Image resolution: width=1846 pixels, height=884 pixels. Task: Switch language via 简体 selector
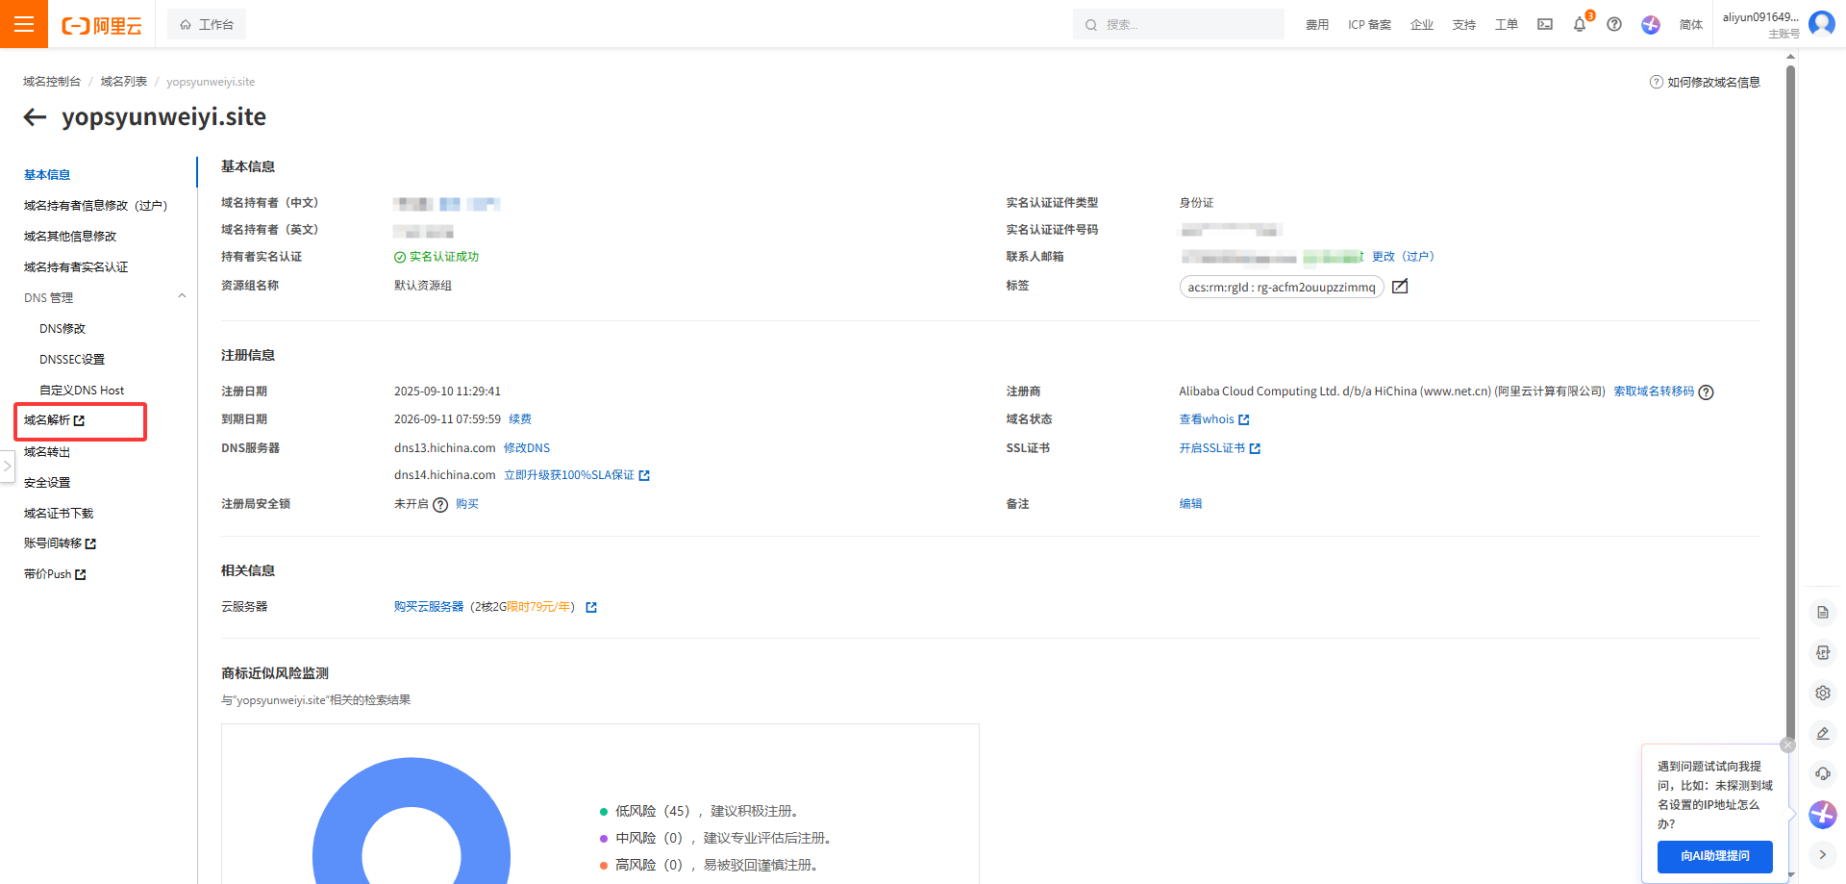coord(1690,25)
